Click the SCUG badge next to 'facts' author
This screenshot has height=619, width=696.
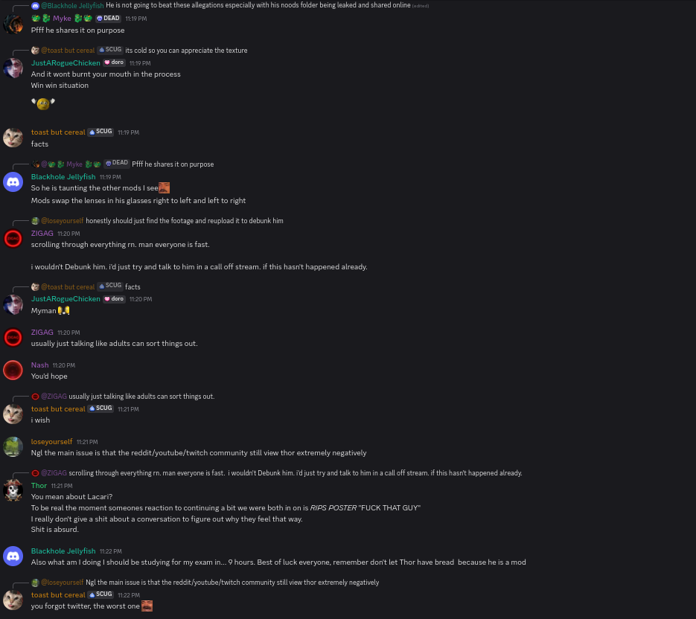click(100, 132)
